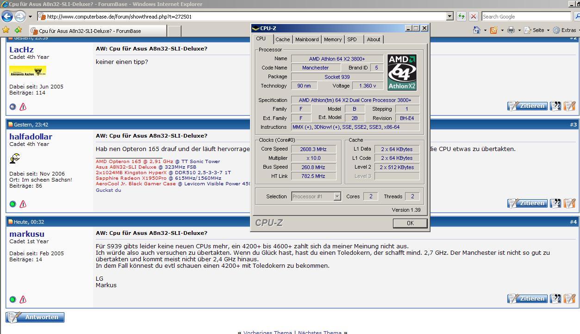
Task: Open post permalink #3
Action: tap(573, 124)
